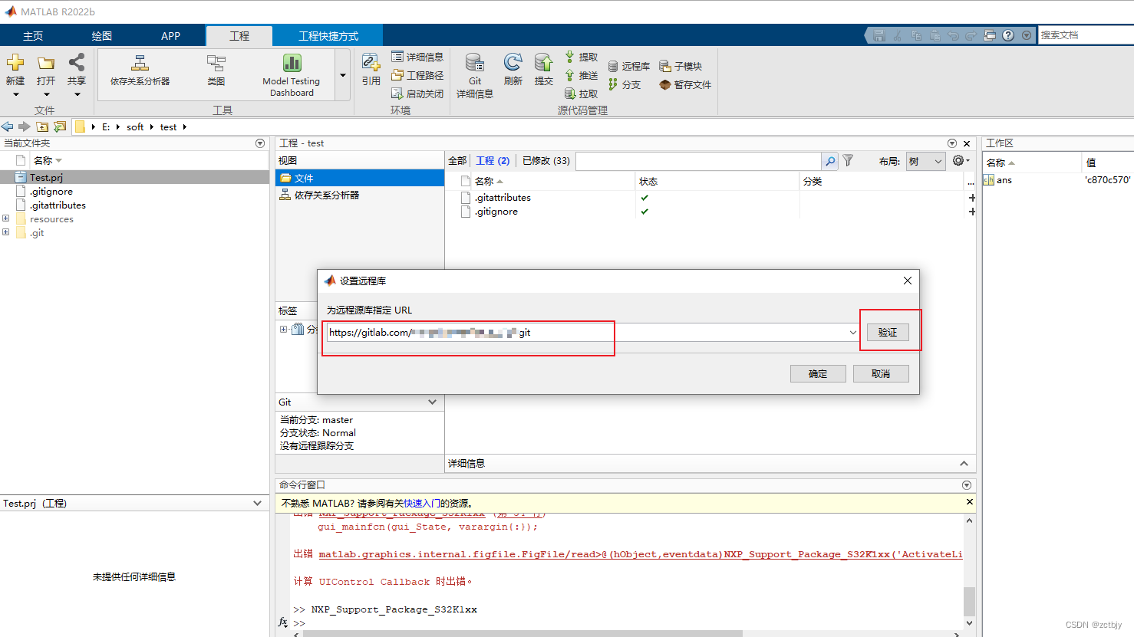Open the 子模块 submodules option

[x=681, y=66]
